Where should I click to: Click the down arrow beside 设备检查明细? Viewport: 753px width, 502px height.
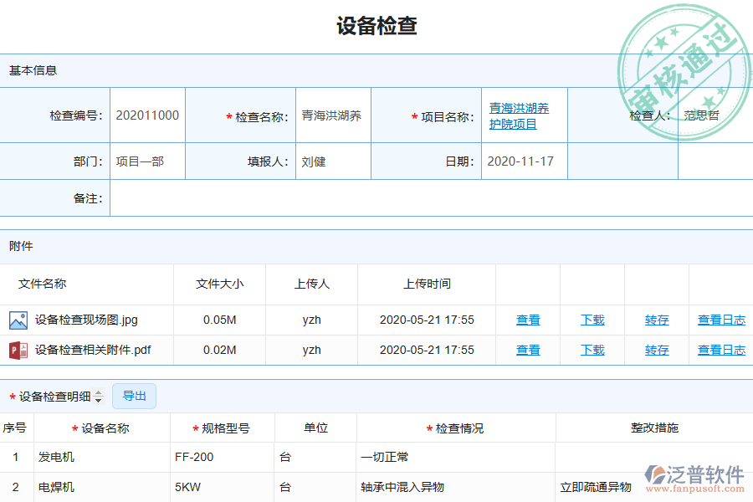98,399
